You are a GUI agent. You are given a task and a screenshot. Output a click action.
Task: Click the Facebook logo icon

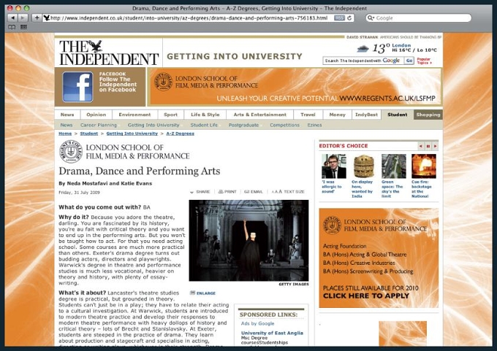click(77, 87)
